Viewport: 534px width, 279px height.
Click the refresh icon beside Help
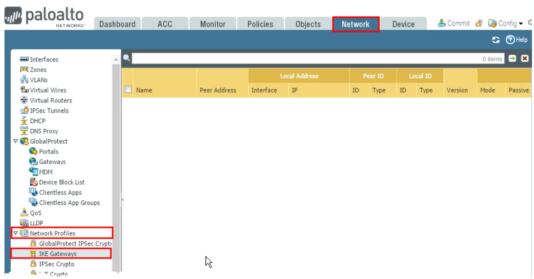[496, 40]
